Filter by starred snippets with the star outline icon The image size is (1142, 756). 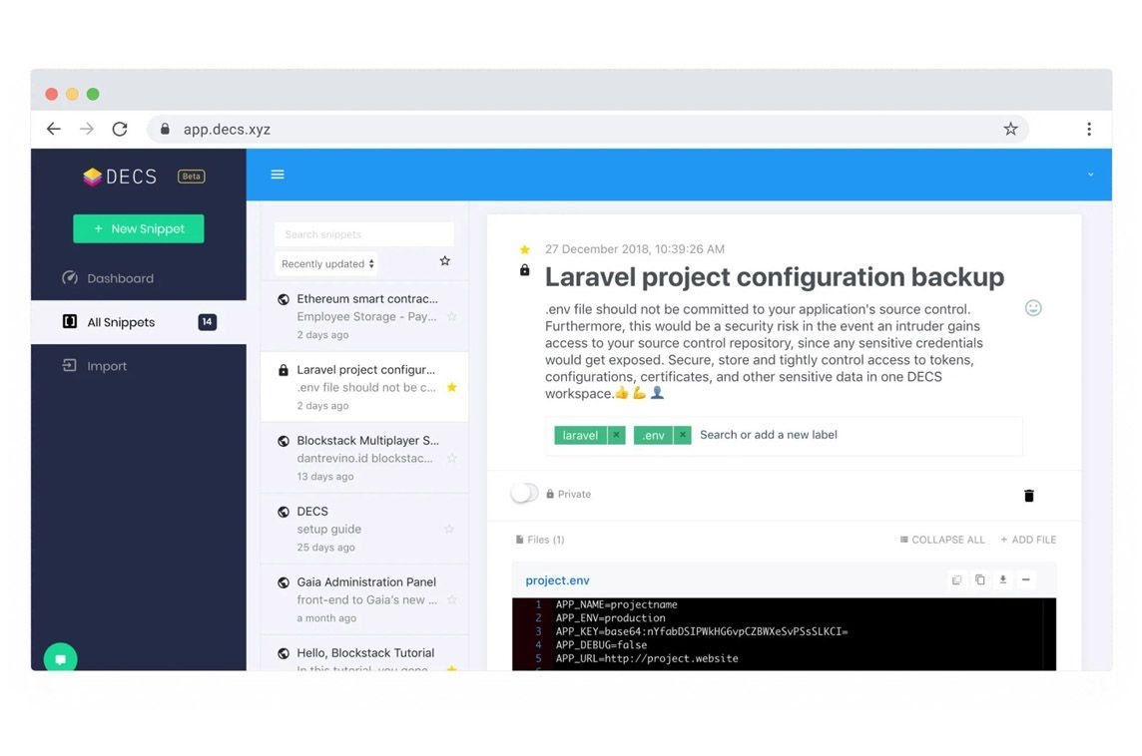[444, 260]
